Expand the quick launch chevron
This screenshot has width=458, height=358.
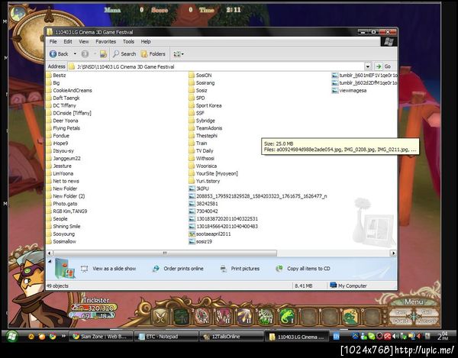(63, 337)
